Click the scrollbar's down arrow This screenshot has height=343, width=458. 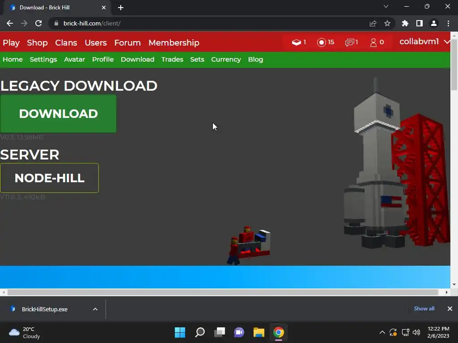pyautogui.click(x=454, y=284)
